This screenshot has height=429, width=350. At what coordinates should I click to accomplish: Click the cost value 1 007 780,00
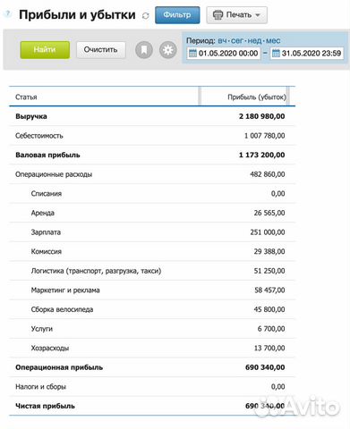click(x=264, y=136)
